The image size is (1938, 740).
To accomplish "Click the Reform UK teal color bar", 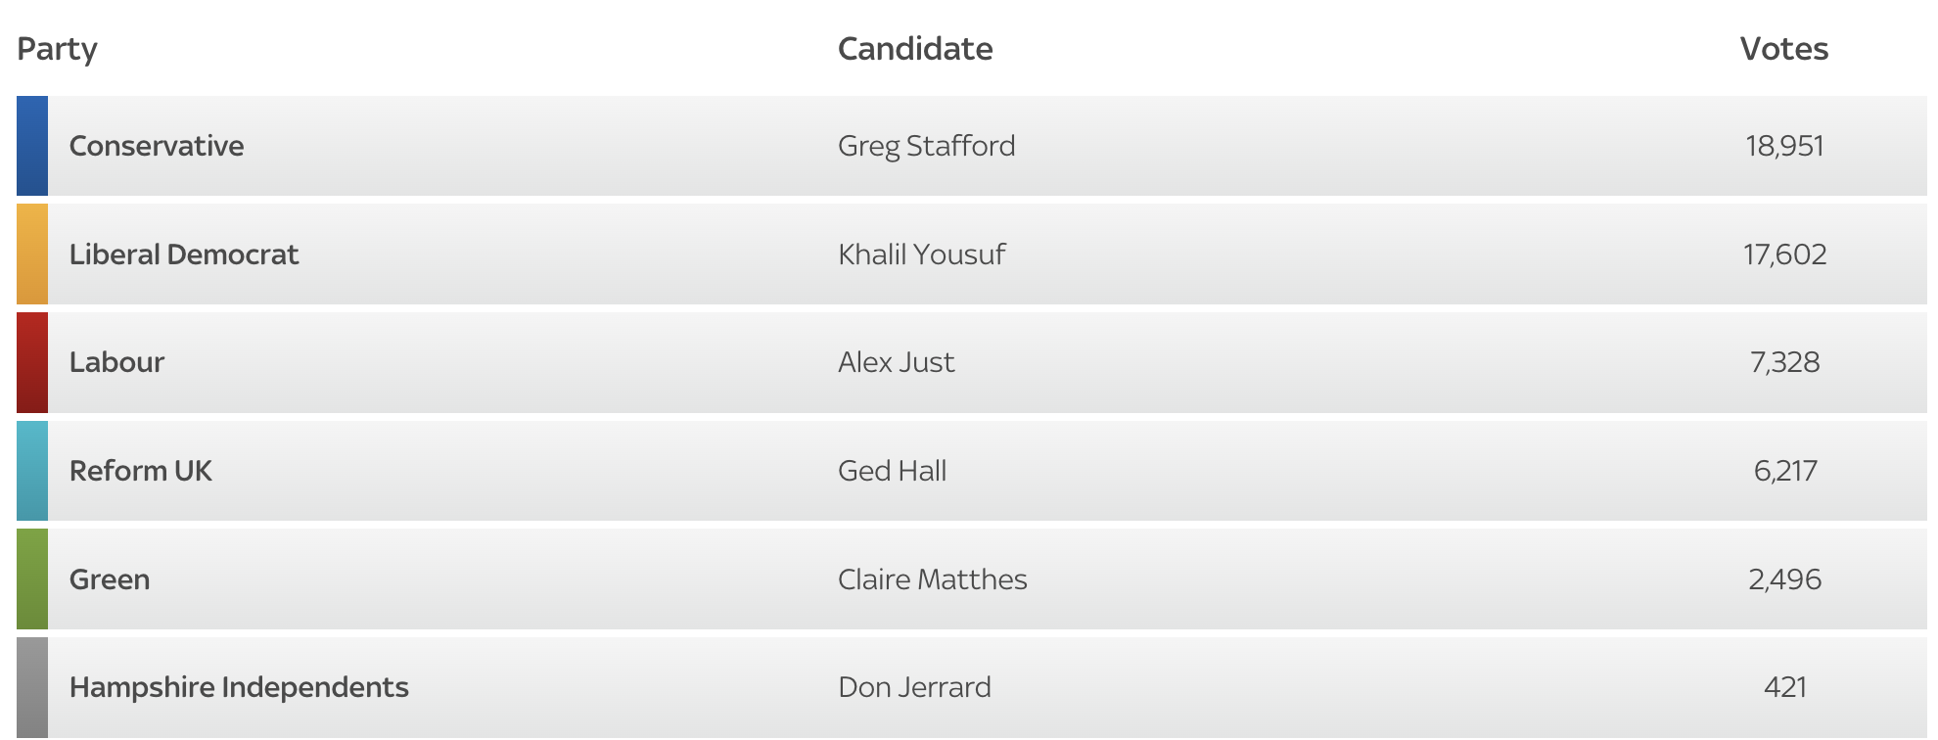I will (32, 471).
